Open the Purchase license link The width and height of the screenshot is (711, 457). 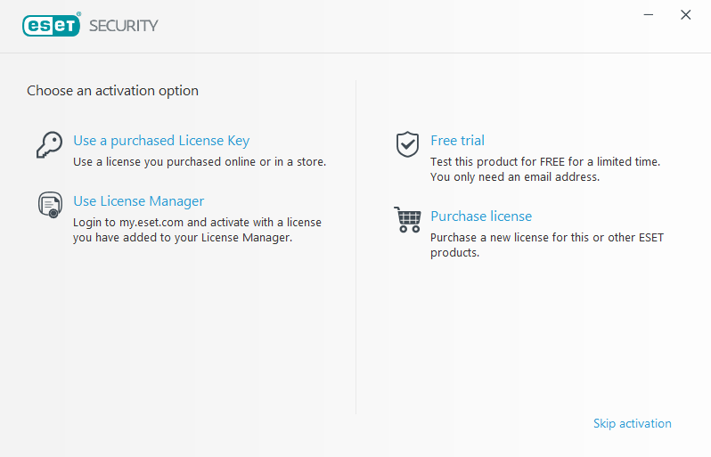(x=481, y=216)
